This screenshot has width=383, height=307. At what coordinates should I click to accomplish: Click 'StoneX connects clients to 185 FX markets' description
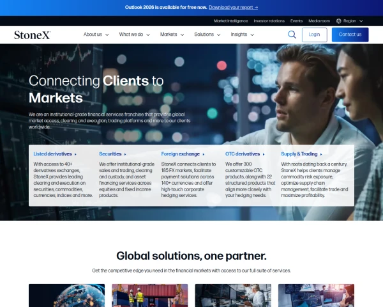tap(188, 180)
